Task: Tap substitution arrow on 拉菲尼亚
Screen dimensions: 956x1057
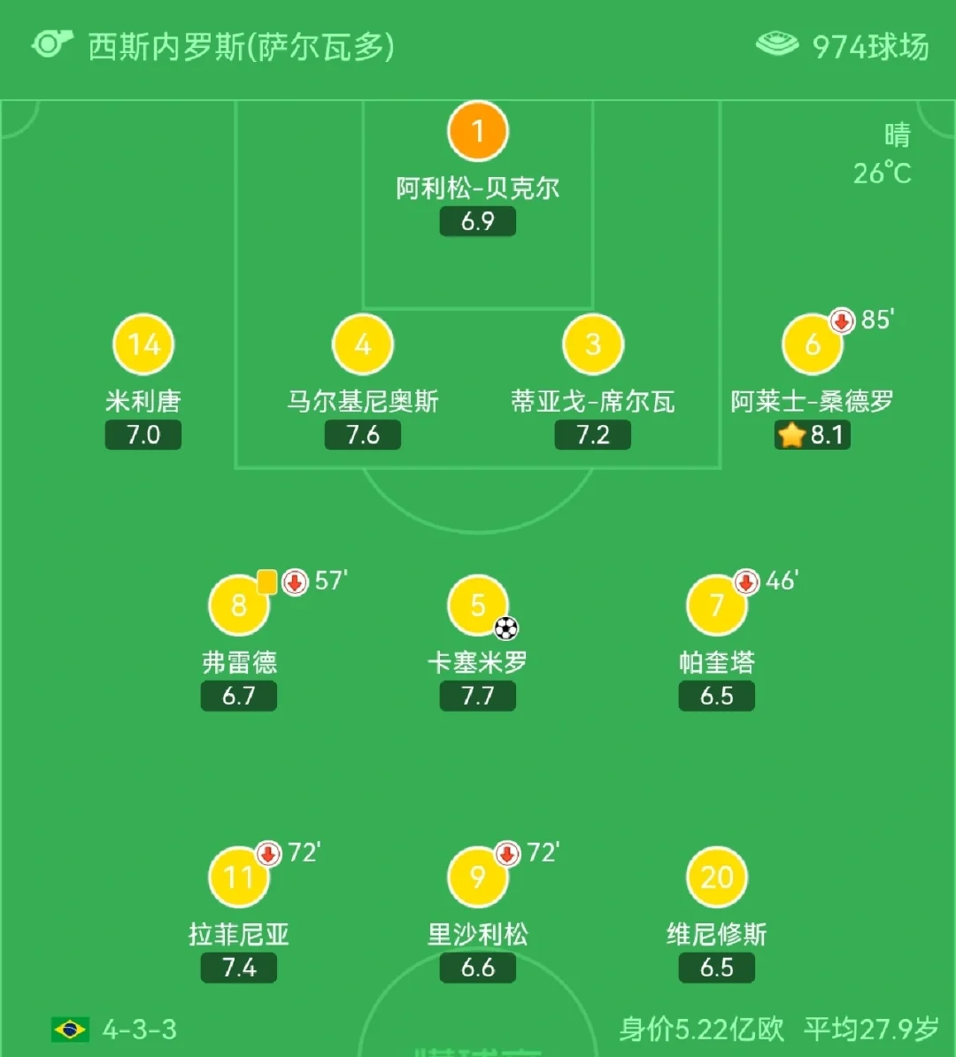Action: pos(268,853)
